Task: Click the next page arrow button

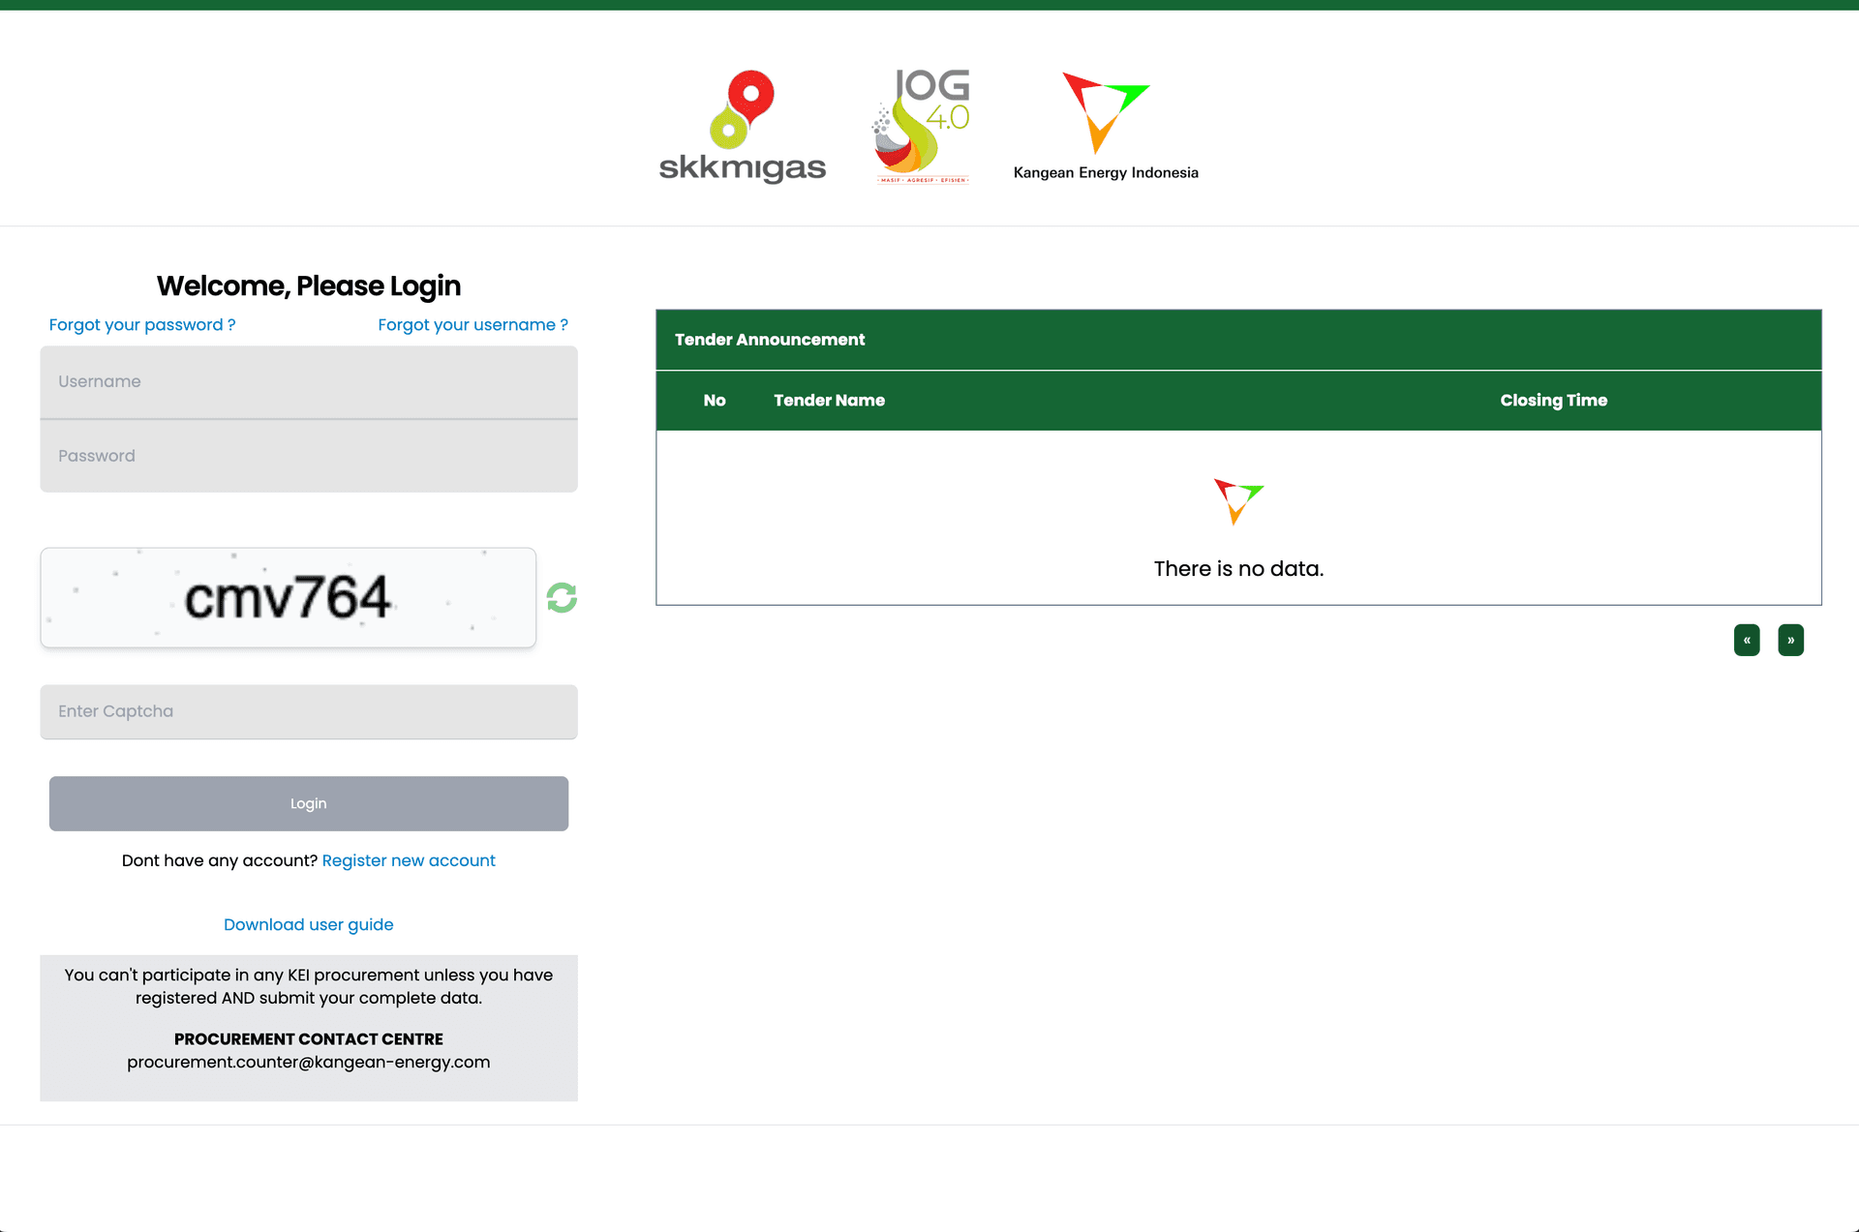Action: pos(1790,640)
